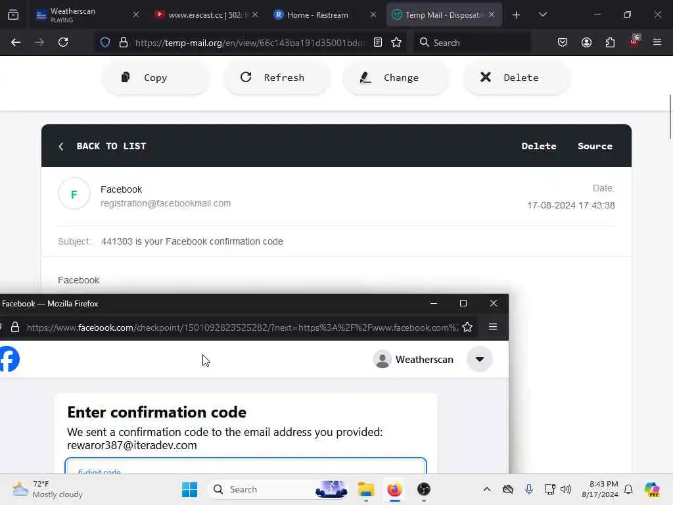
Task: Delete the temporary email address
Action: (517, 78)
